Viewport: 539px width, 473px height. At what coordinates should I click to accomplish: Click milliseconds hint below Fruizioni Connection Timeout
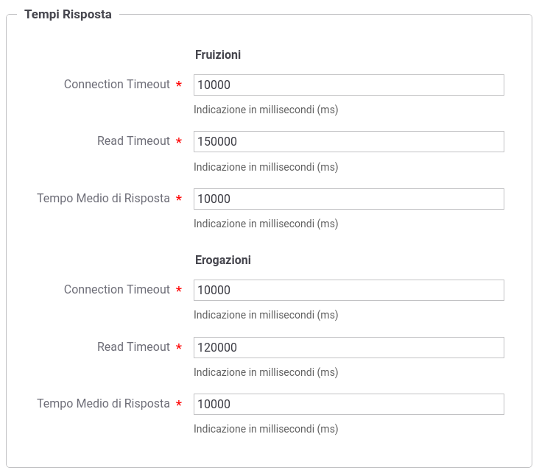tap(266, 110)
